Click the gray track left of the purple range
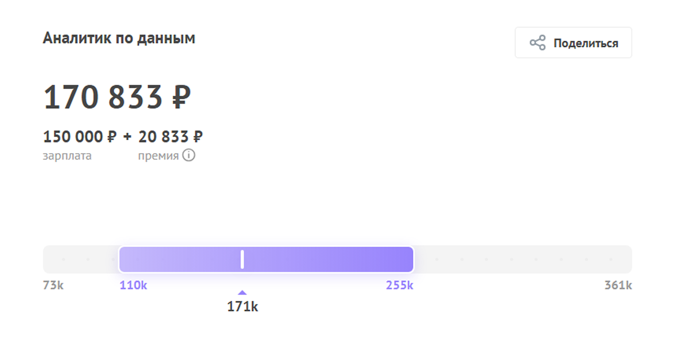 point(80,259)
